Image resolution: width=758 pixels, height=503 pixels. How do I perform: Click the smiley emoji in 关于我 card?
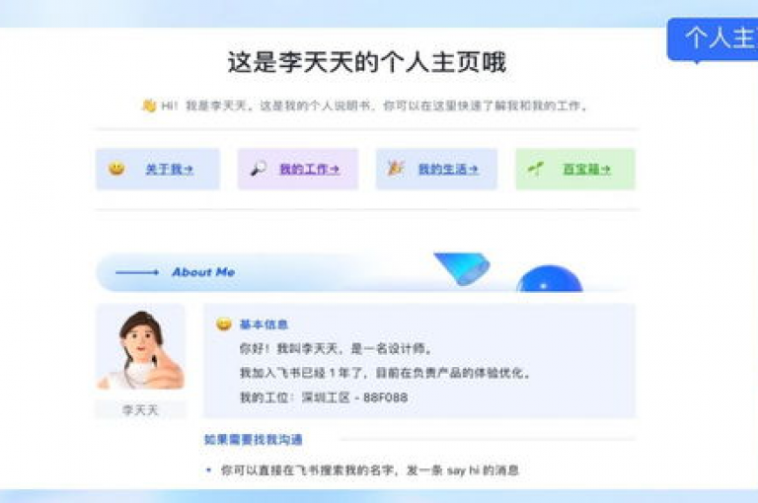(x=116, y=169)
